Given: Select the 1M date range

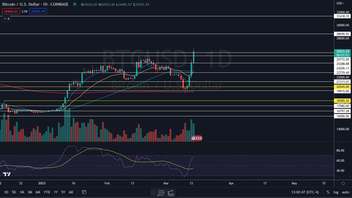Looking at the screenshot, I should point(22,192).
